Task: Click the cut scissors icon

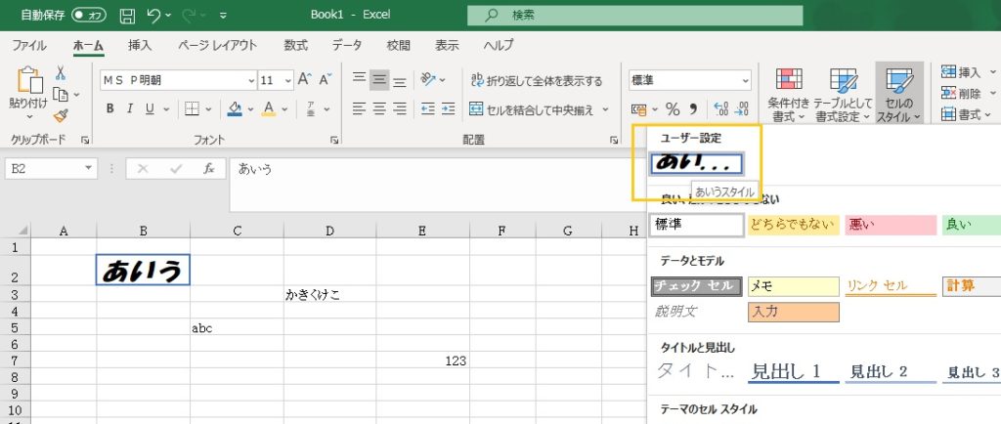Action: pyautogui.click(x=61, y=73)
